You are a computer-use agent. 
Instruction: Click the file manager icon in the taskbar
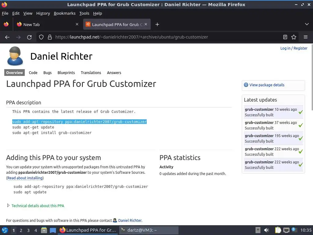44,230
